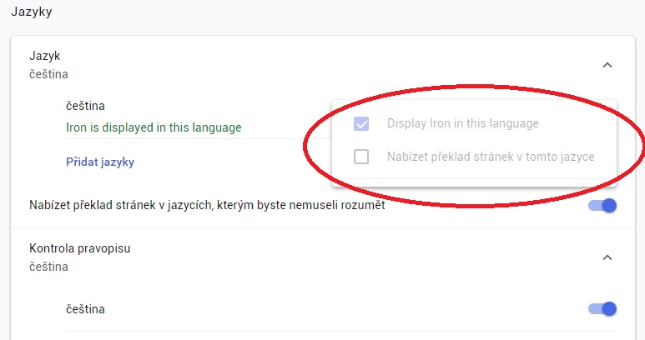
Task: Choose the 'Nabízet překlad stránek v tomto jazyce' menu label
Action: coord(491,156)
